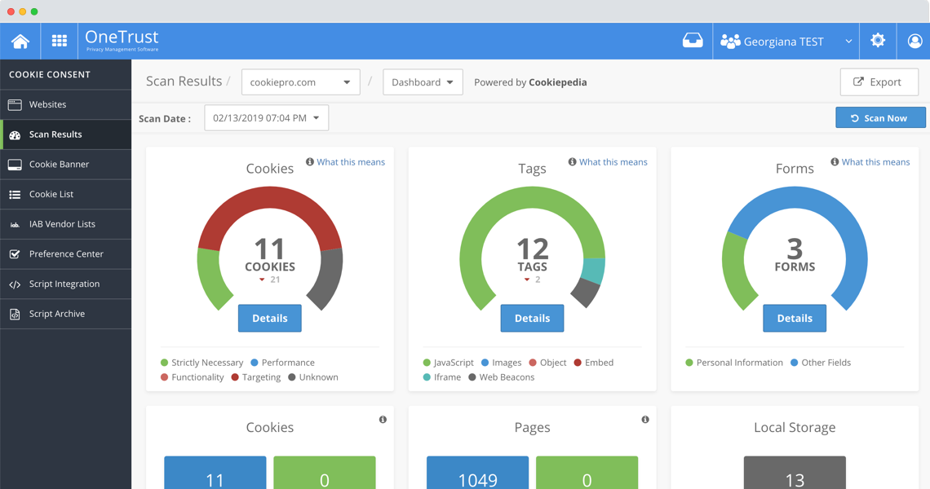This screenshot has height=489, width=930.
Task: Open the inbox tray icon
Action: click(x=693, y=41)
